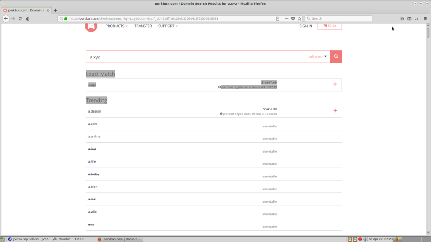This screenshot has width=431, height=242.
Task: Click the struck-through a.online row
Action: (214, 137)
